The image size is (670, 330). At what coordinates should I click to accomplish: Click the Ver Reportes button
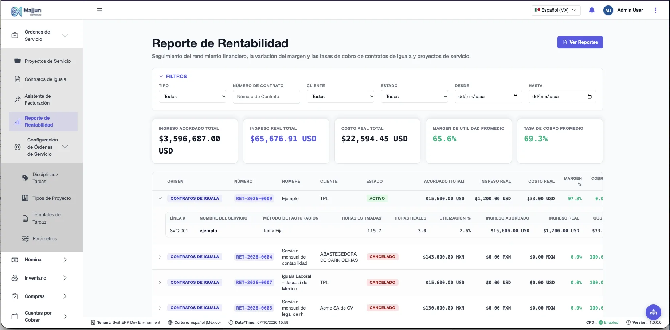[x=580, y=42]
